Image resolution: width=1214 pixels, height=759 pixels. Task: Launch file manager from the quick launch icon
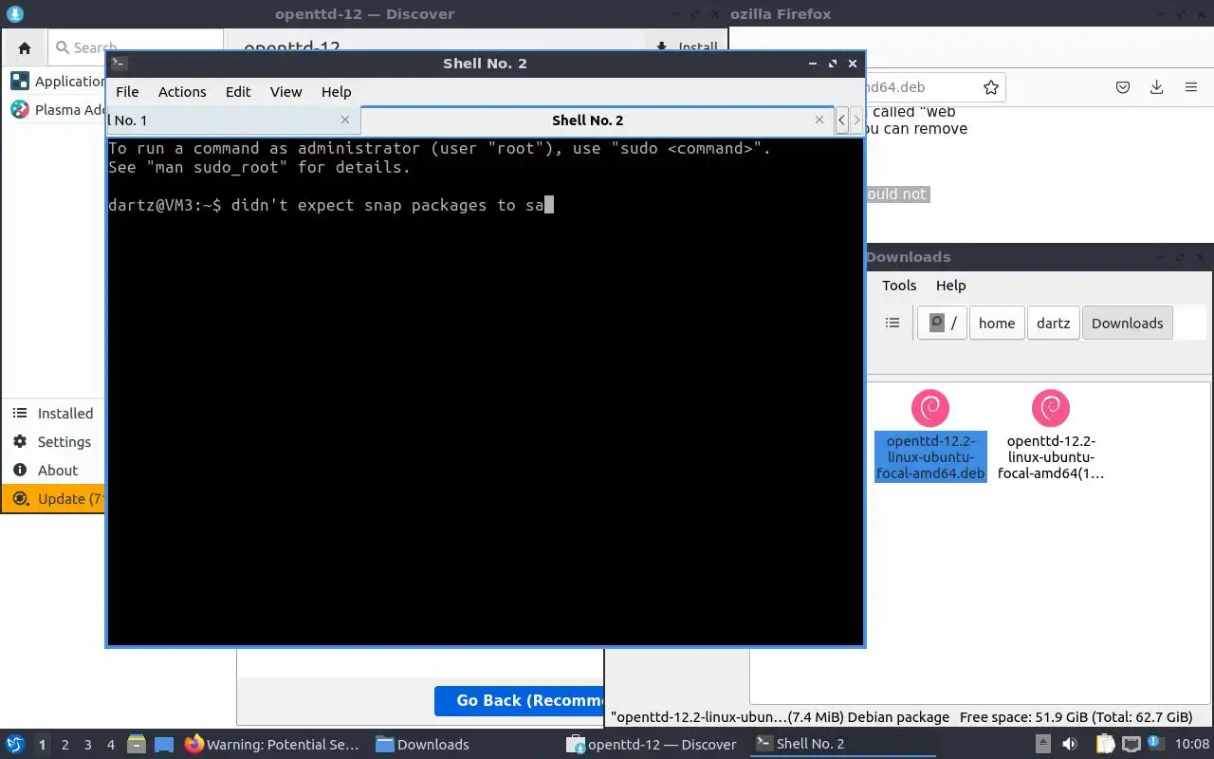[137, 745]
